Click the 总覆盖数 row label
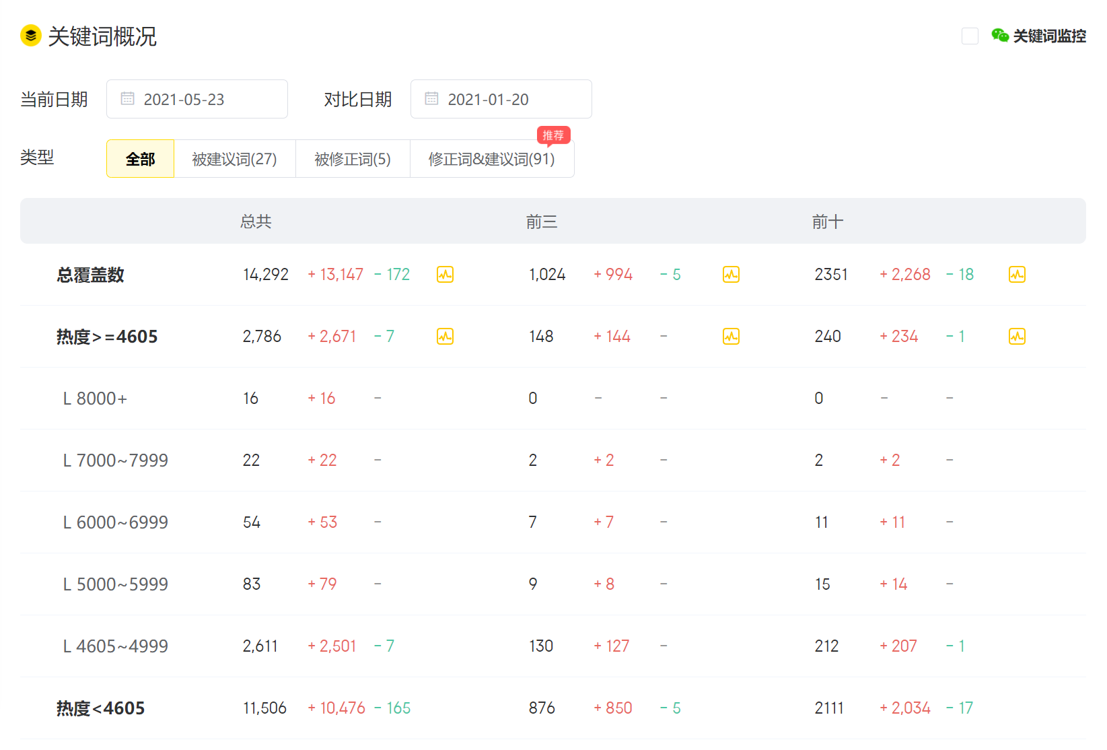The width and height of the screenshot is (1107, 750). tap(90, 274)
